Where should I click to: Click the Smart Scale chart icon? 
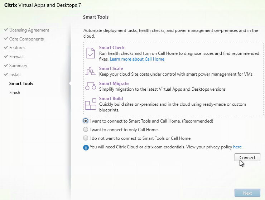click(x=90, y=71)
